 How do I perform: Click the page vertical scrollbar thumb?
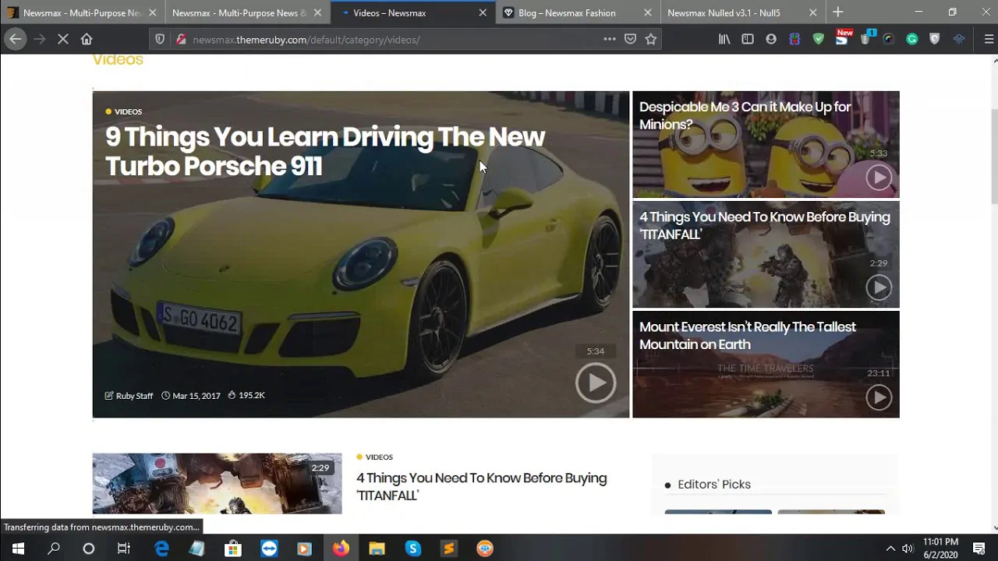(993, 155)
